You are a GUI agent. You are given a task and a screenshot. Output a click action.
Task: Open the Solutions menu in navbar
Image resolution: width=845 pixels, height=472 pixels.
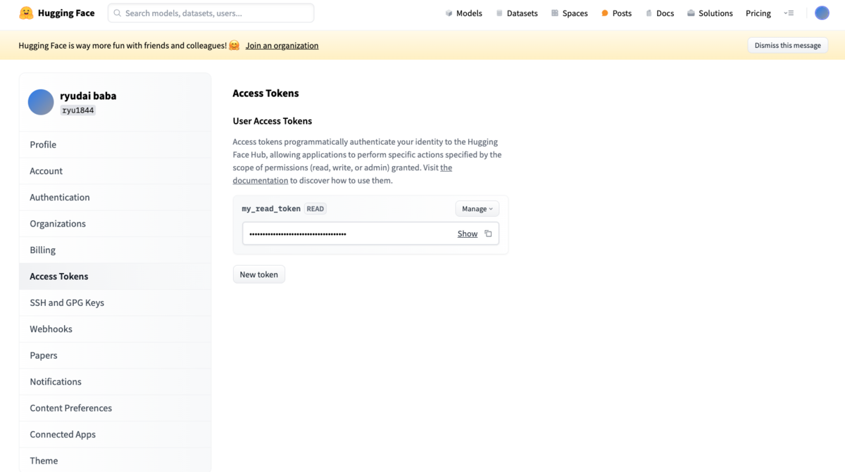[710, 13]
